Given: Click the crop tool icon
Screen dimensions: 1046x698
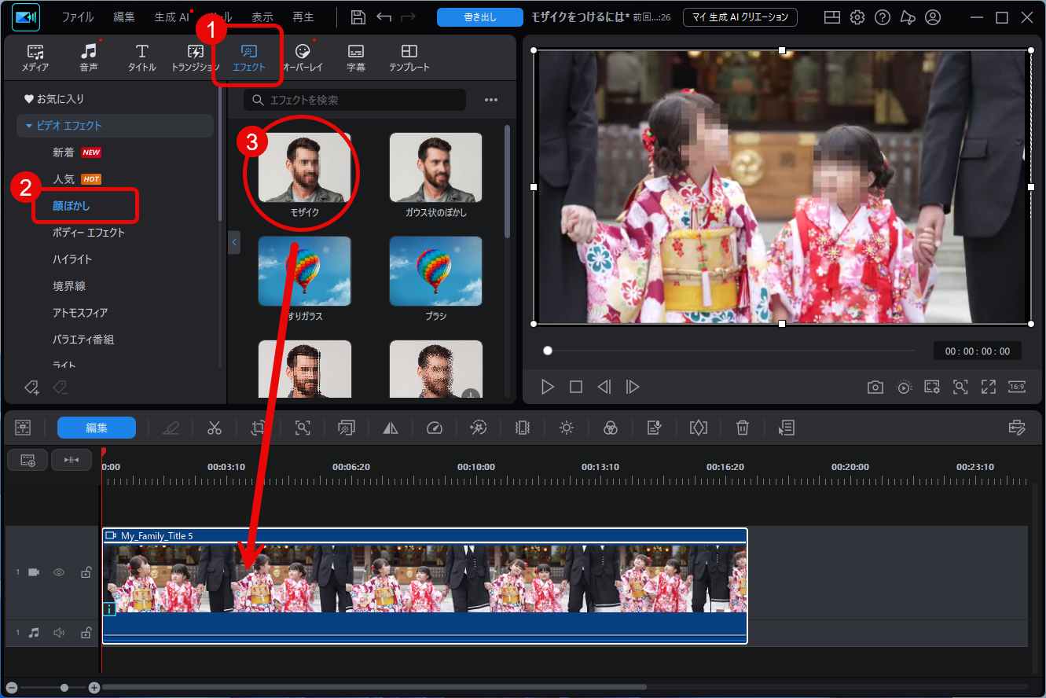Looking at the screenshot, I should point(259,428).
